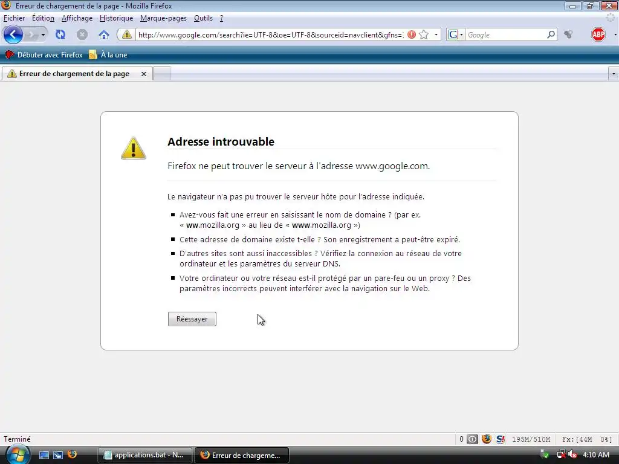619x464 pixels.
Task: Click the Adblock Plus ABP icon
Action: [x=598, y=34]
